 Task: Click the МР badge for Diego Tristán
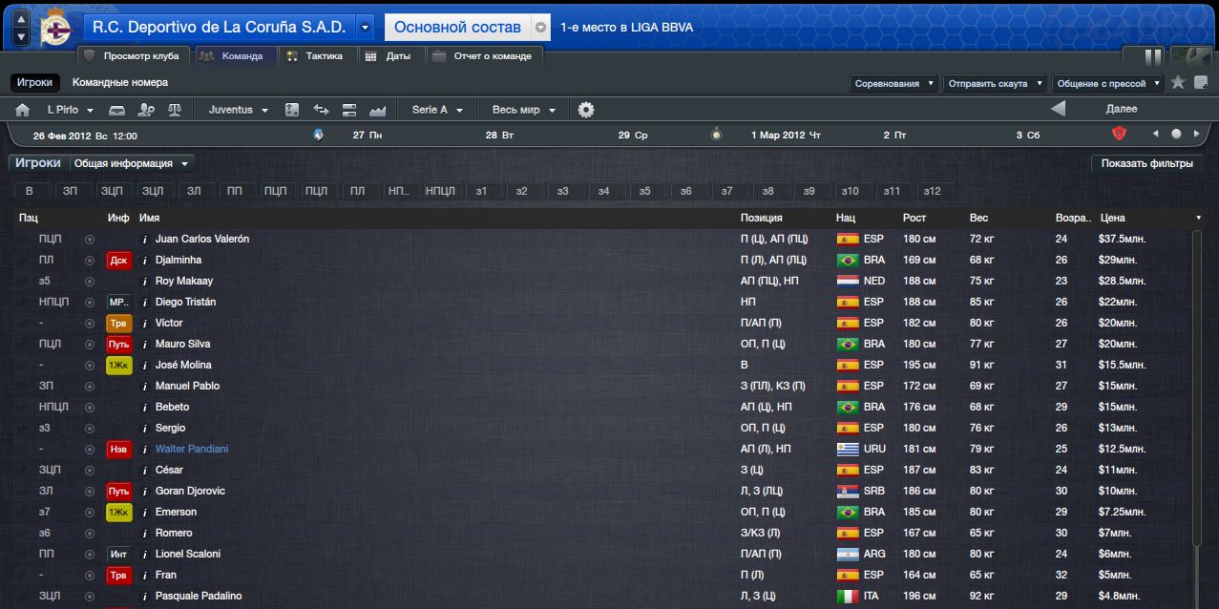pos(119,302)
